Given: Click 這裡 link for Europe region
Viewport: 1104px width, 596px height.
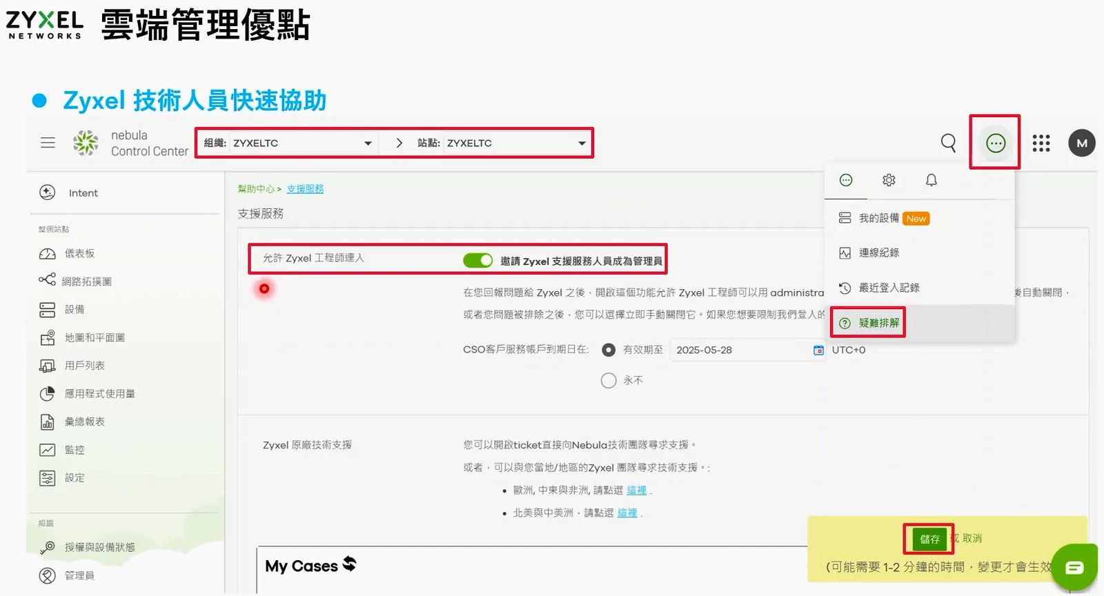Looking at the screenshot, I should pos(637,490).
